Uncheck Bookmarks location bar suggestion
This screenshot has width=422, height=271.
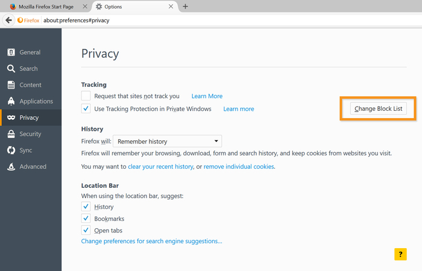pos(86,219)
